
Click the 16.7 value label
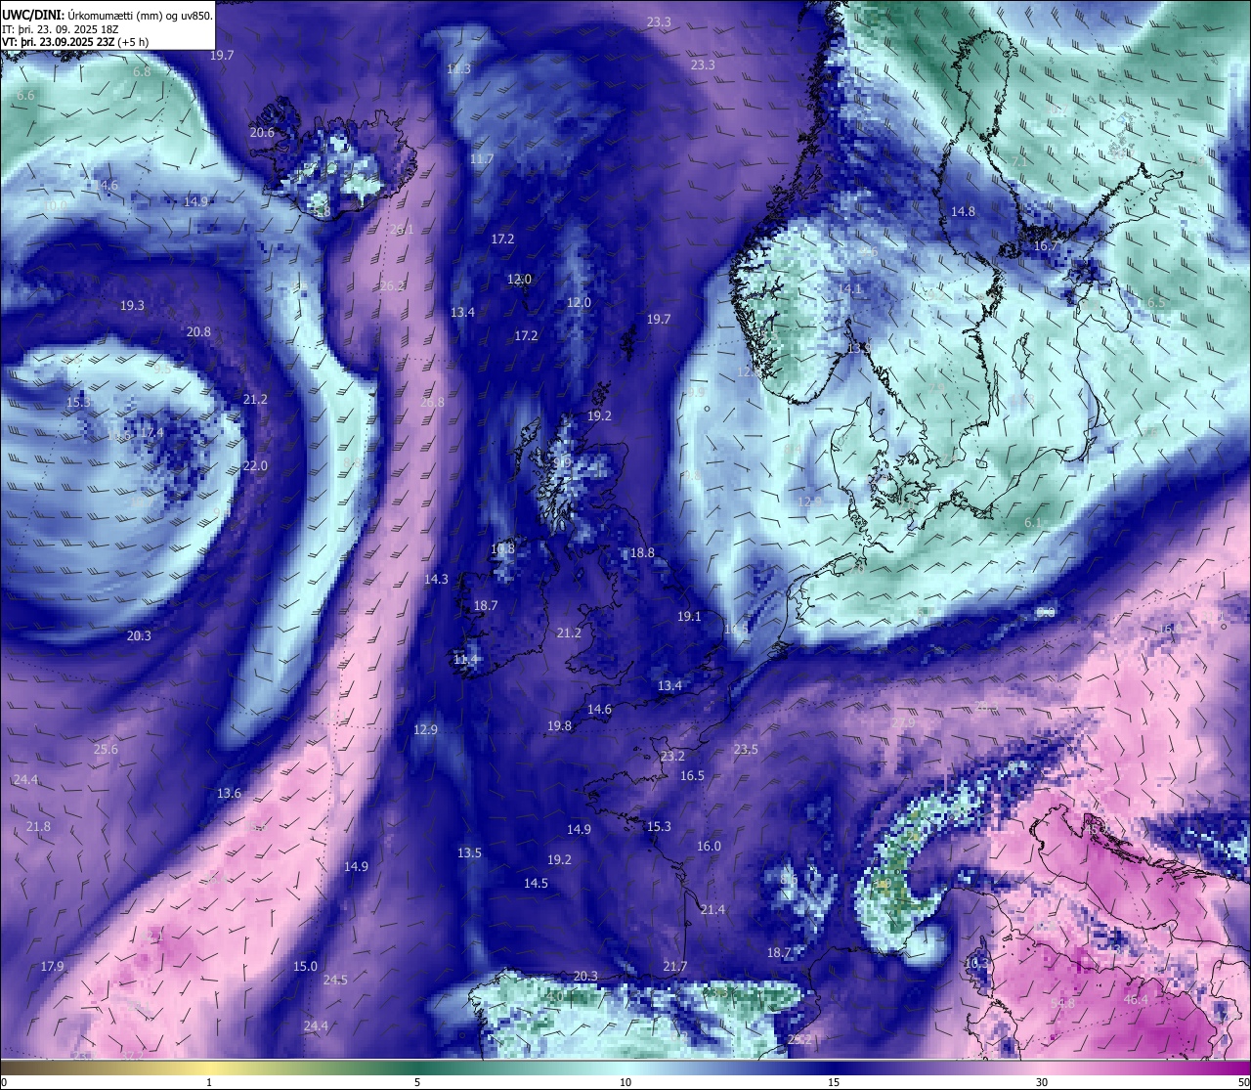coord(1046,246)
